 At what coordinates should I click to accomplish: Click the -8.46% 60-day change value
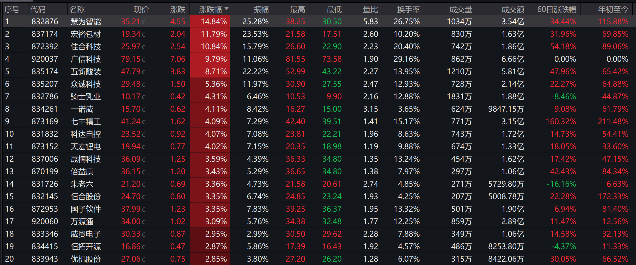[564, 97]
